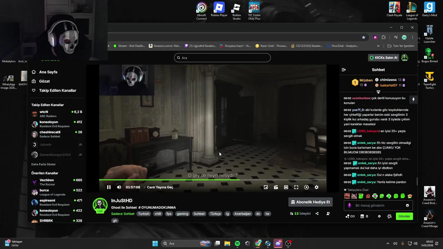Expand Daha Fazla Göster
The width and height of the screenshot is (443, 249).
click(x=44, y=164)
